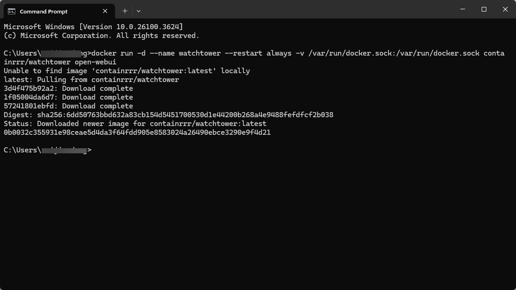Viewport: 516px width, 290px height.
Task: Click layer 57241801ebfd download complete line
Action: (68, 106)
